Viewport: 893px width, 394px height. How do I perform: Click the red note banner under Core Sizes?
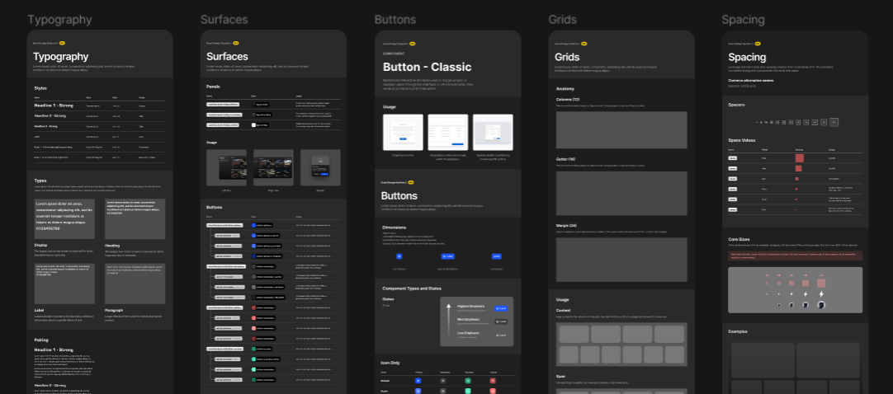(x=795, y=256)
